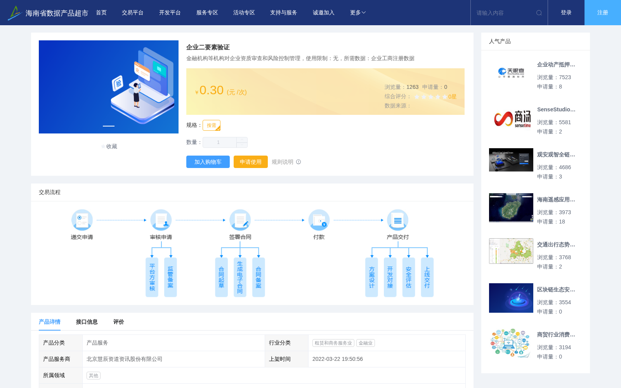Open 交易平台 in the navigation
621x388 pixels.
[133, 13]
